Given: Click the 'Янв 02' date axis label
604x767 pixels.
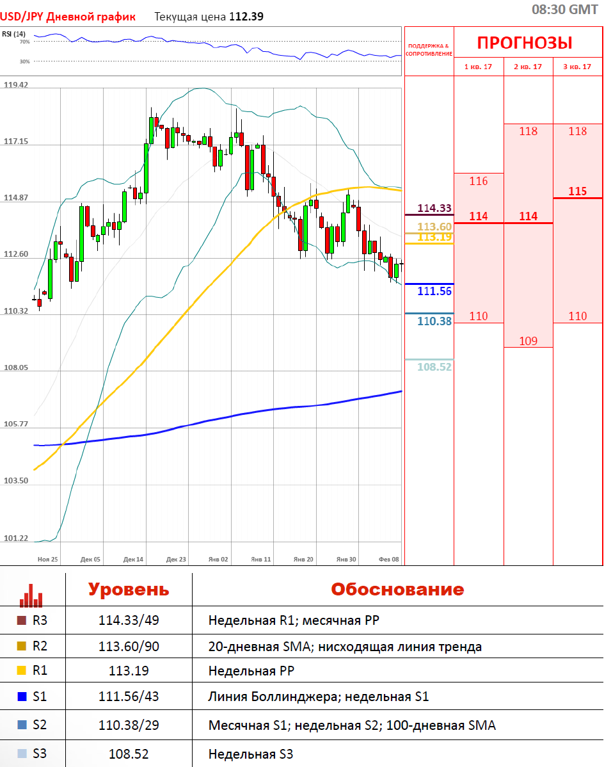Looking at the screenshot, I should 218,559.
